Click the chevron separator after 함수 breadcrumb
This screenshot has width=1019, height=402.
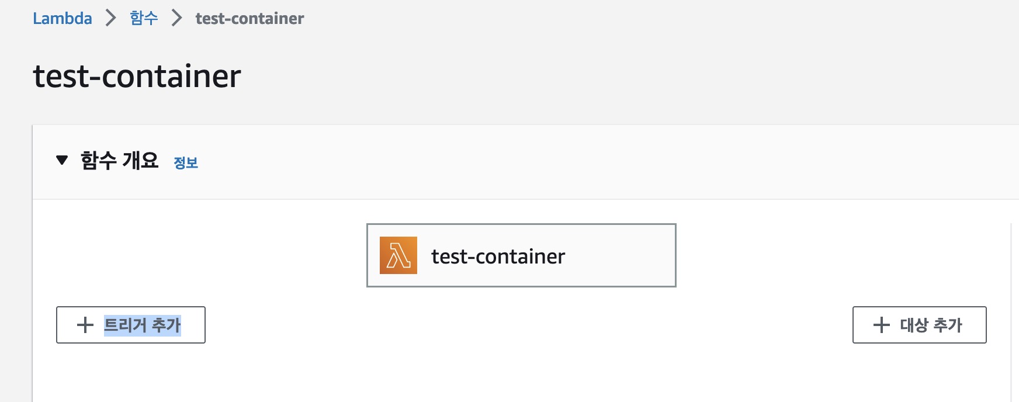click(176, 18)
